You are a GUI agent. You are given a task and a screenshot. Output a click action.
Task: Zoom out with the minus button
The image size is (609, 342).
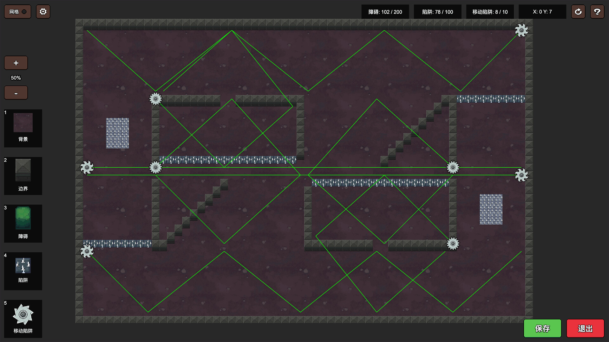(x=16, y=93)
